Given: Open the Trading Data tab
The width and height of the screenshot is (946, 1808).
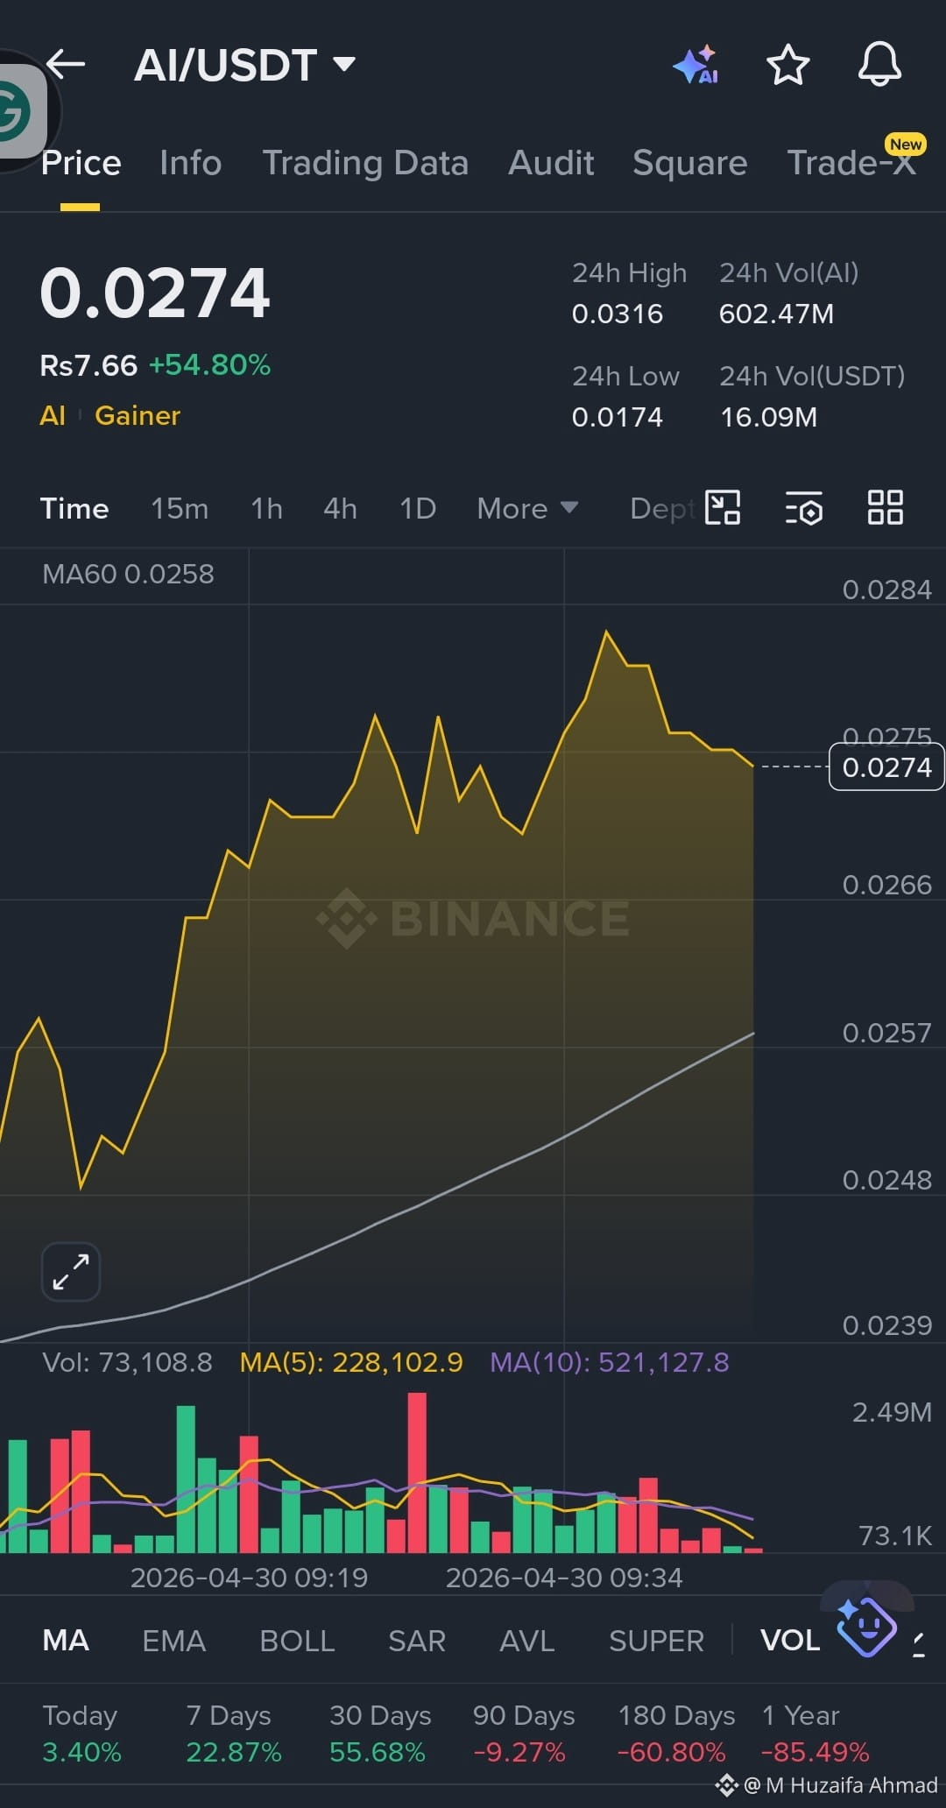Looking at the screenshot, I should (365, 163).
